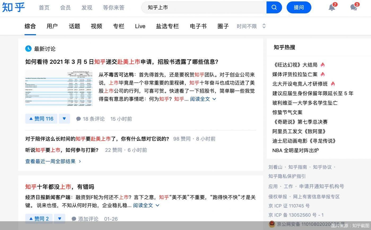Downvote the 招股书 answer with triangle button
Screen dimensions: 371x230
64,119
